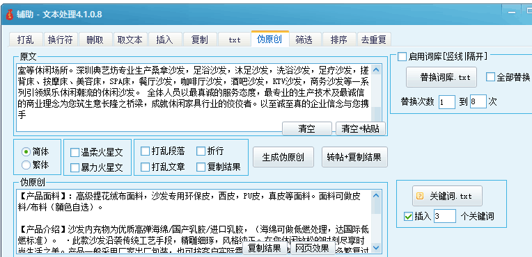Choose the 繁体 radio button
The height and width of the screenshot is (257, 532).
pyautogui.click(x=26, y=165)
